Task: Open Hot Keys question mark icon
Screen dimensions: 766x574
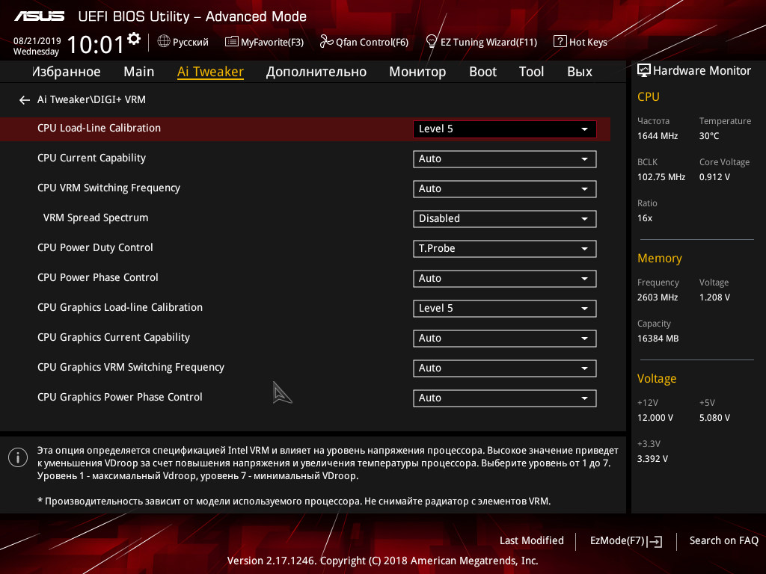Action: [x=560, y=42]
